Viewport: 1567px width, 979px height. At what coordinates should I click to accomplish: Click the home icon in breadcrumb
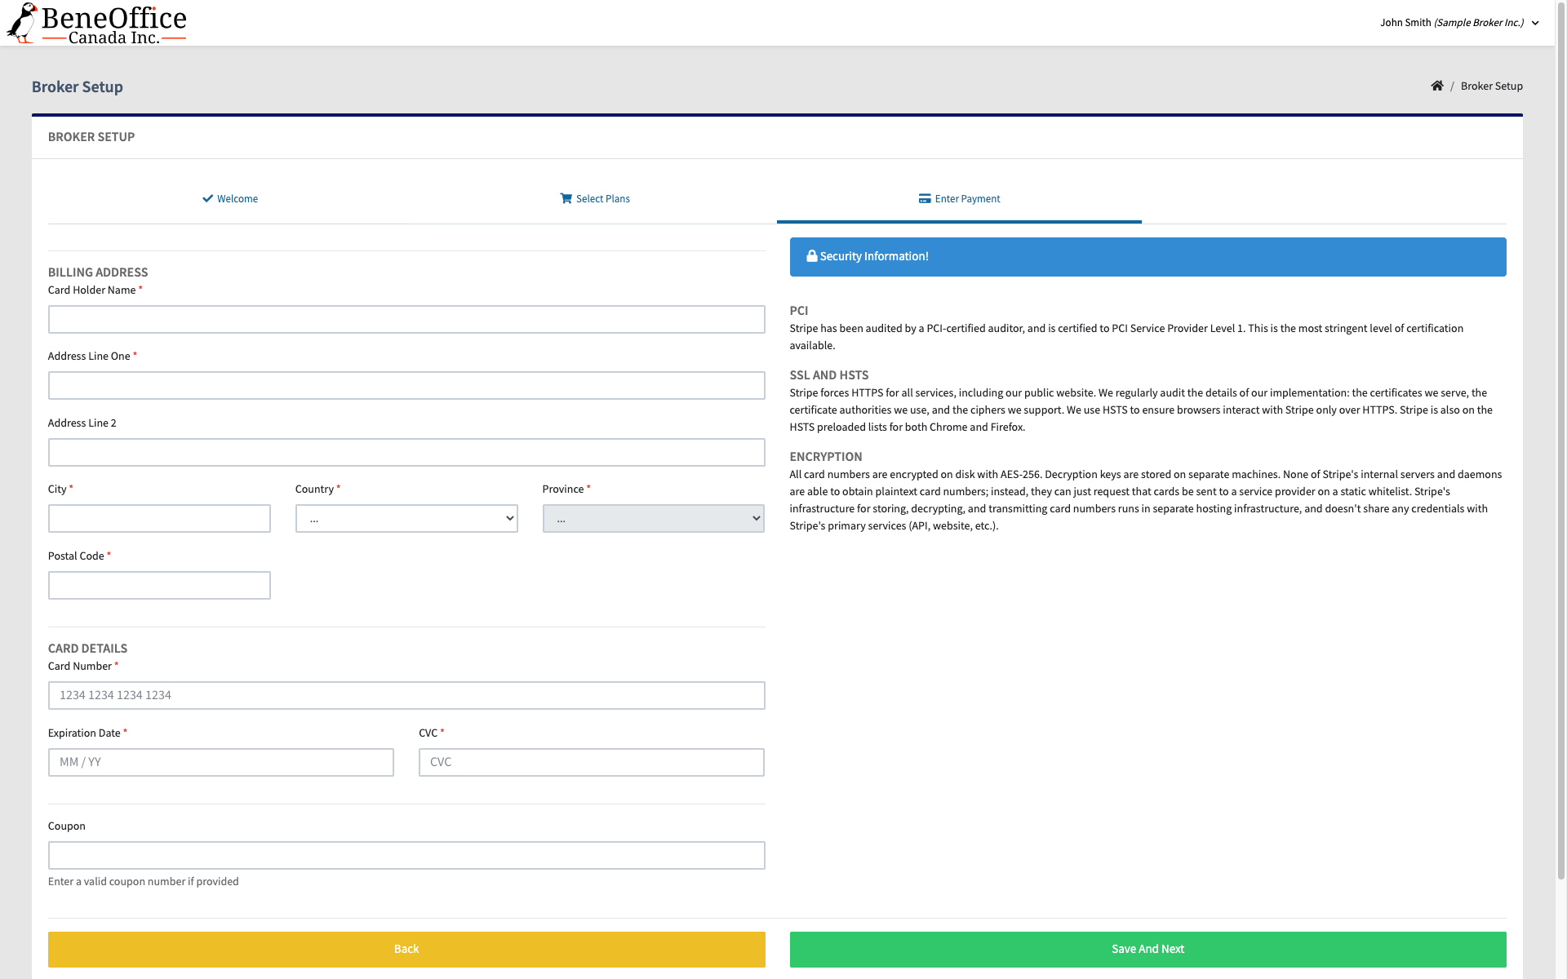coord(1437,86)
